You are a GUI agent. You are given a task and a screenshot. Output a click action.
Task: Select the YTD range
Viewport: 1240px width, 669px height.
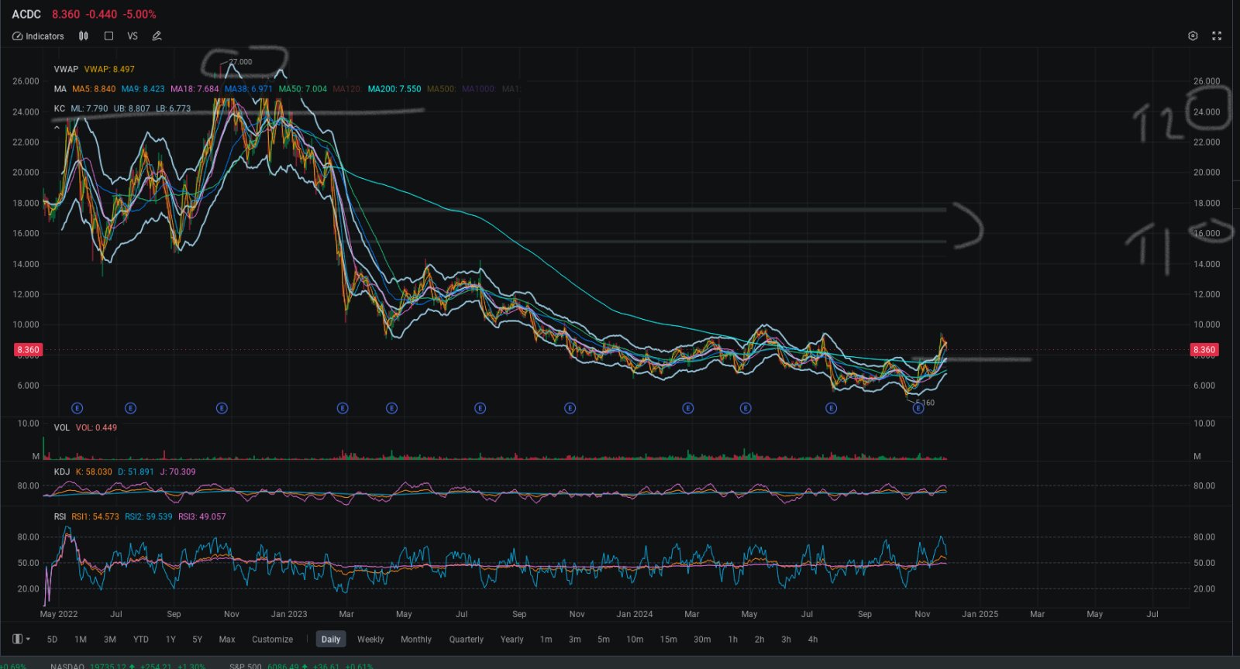140,640
